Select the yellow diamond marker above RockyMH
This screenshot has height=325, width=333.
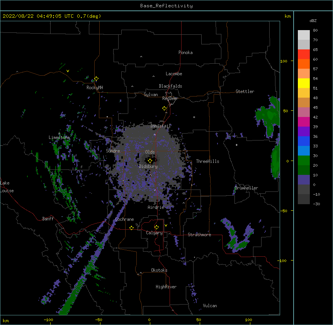point(96,79)
